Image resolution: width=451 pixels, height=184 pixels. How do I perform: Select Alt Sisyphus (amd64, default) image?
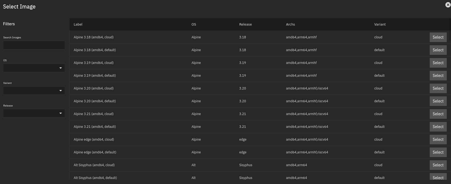point(438,177)
